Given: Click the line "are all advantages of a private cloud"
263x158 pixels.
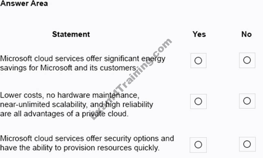Looking at the screenshot, I should point(64,114).
